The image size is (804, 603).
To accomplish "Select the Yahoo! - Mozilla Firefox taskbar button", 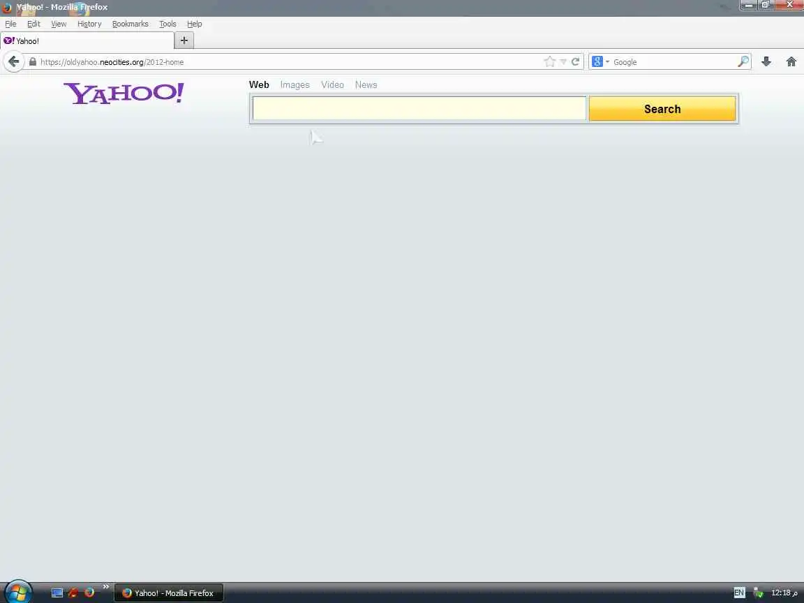I will tap(169, 593).
